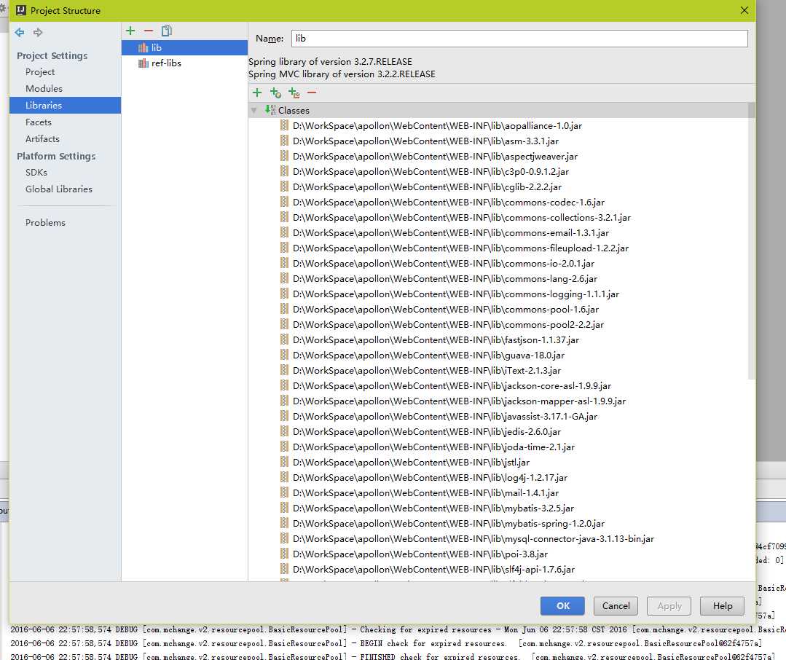Collapse the Classes tree node
Viewport: 786px width, 660px height.
coord(254,110)
